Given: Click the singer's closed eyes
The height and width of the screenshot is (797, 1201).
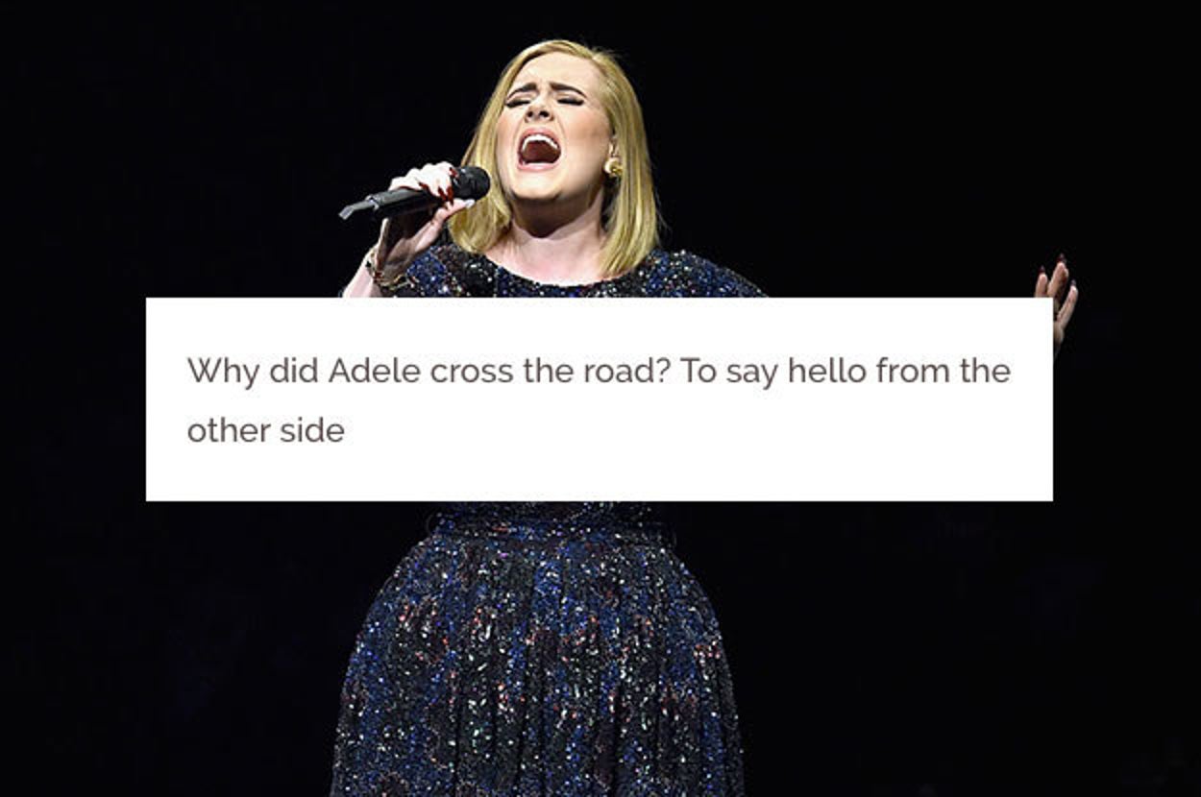Looking at the screenshot, I should coord(546,98).
